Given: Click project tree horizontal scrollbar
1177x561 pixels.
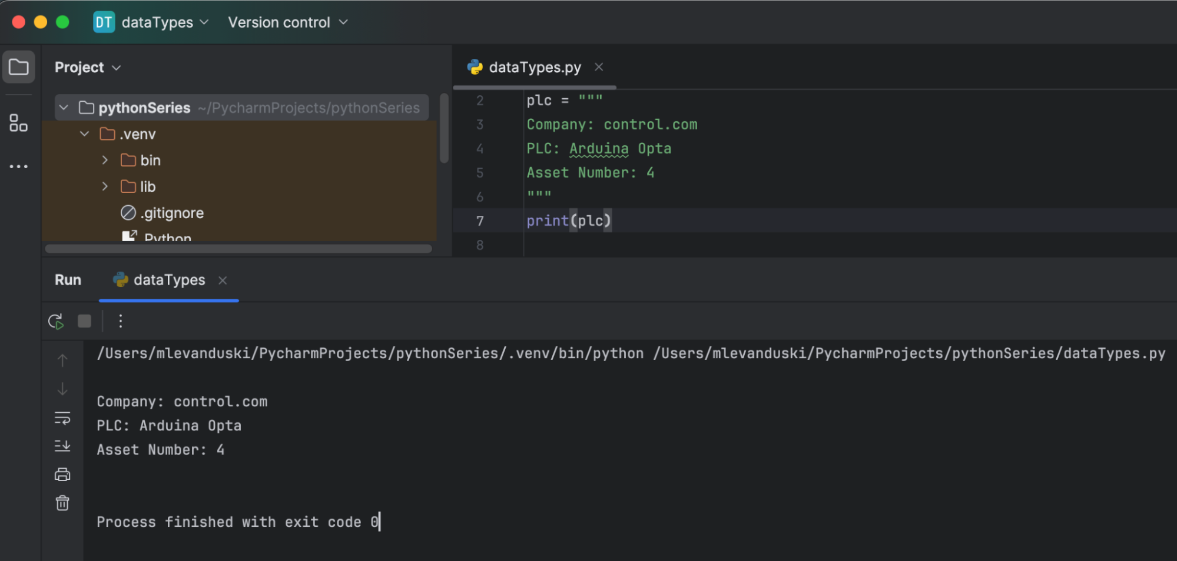Looking at the screenshot, I should click(x=238, y=249).
